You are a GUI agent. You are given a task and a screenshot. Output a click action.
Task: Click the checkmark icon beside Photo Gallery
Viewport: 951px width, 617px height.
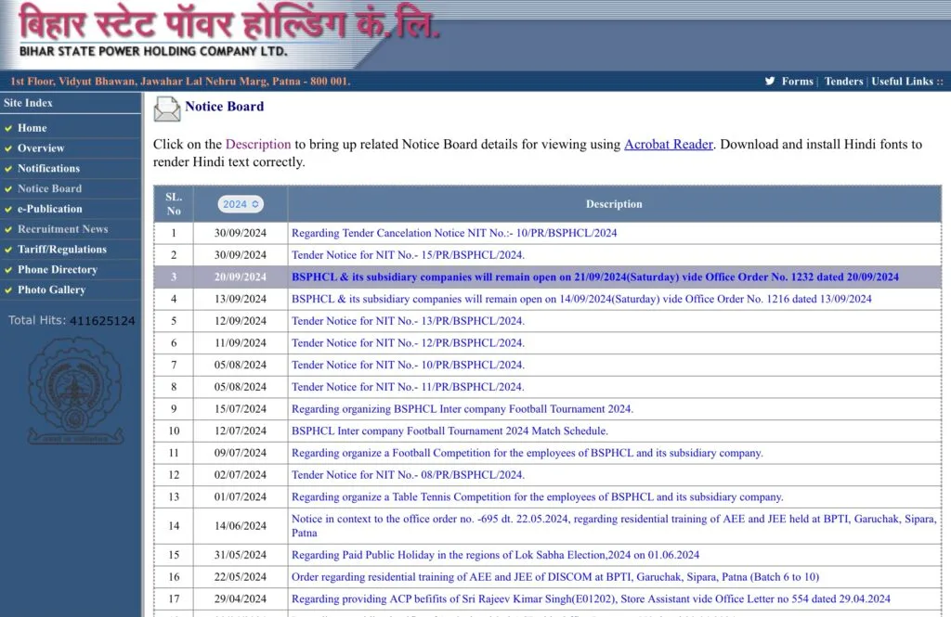[x=8, y=290]
